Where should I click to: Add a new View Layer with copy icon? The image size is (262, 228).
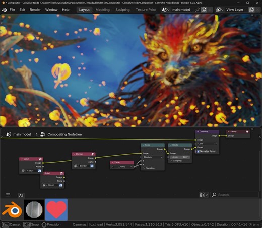tap(251, 10)
